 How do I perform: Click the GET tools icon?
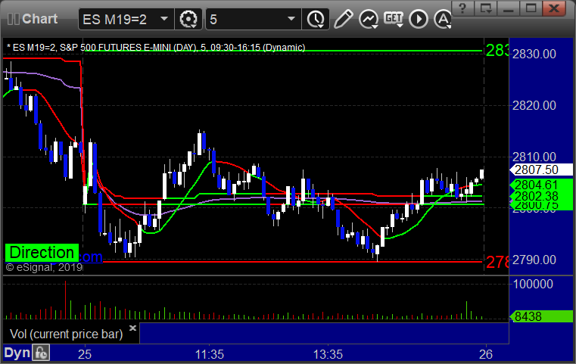pyautogui.click(x=394, y=18)
